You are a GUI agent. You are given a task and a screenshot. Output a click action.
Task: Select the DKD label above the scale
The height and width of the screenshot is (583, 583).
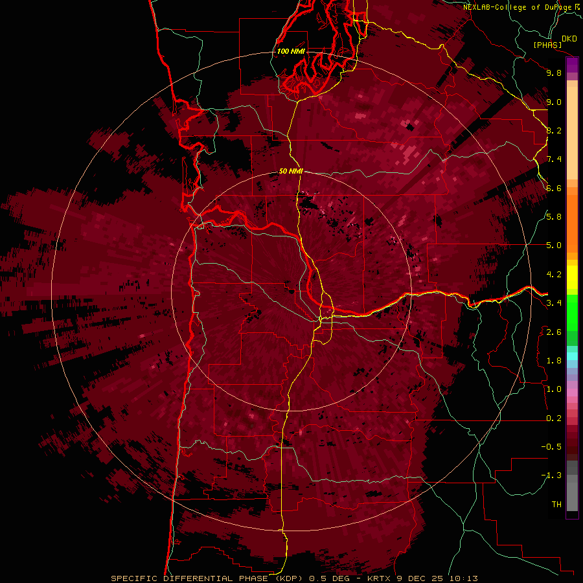pos(569,39)
